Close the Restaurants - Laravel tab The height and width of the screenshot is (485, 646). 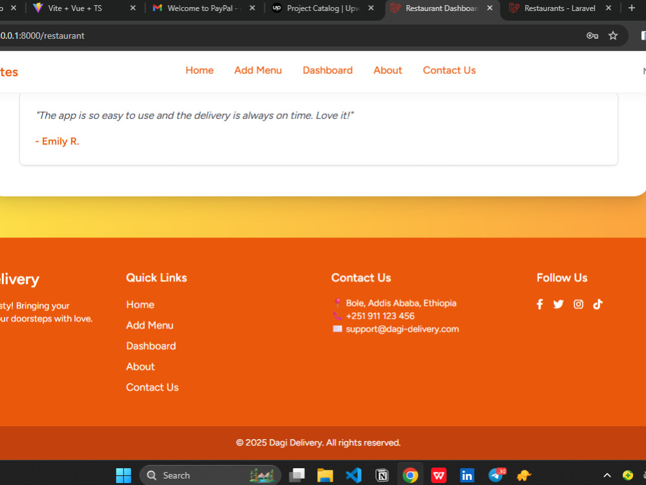(608, 8)
